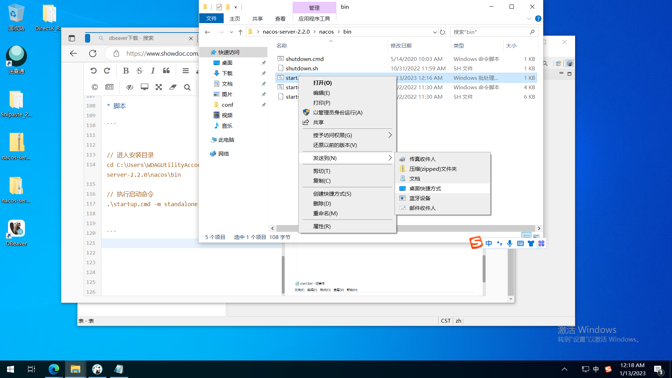Click the Sogou IME soft keyboard icon
The image size is (672, 378).
pos(520,243)
